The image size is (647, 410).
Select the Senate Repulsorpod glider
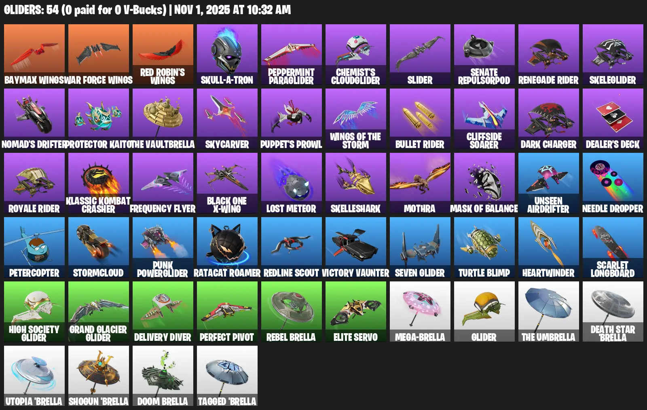(x=484, y=55)
